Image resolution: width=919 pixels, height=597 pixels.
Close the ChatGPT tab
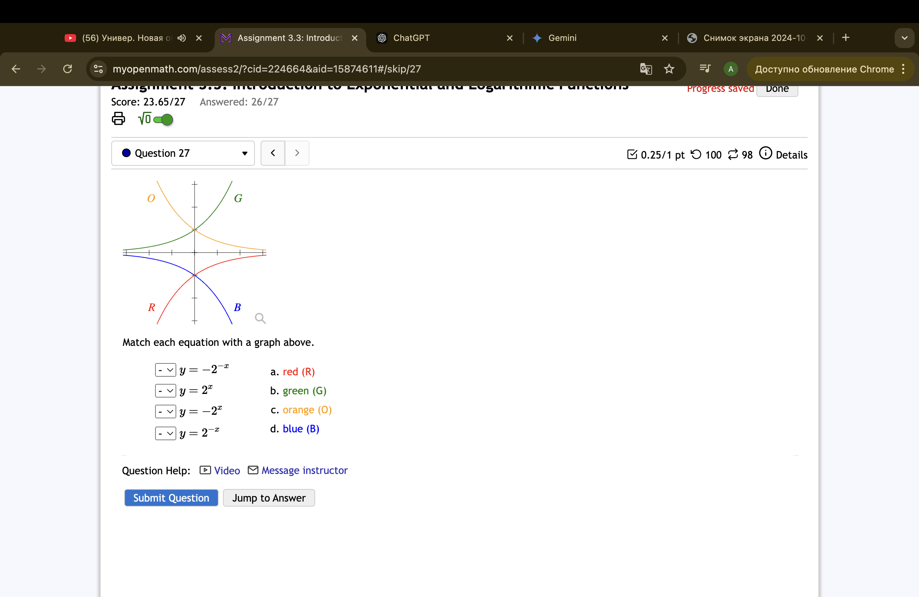pyautogui.click(x=510, y=38)
